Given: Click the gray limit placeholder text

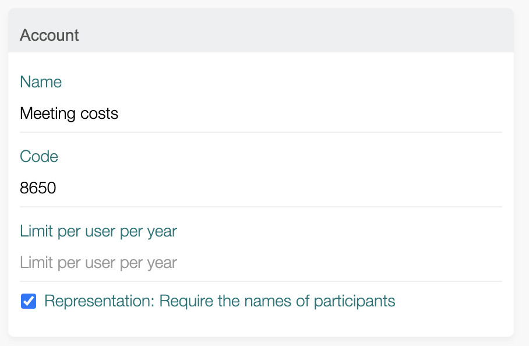Looking at the screenshot, I should click(98, 262).
